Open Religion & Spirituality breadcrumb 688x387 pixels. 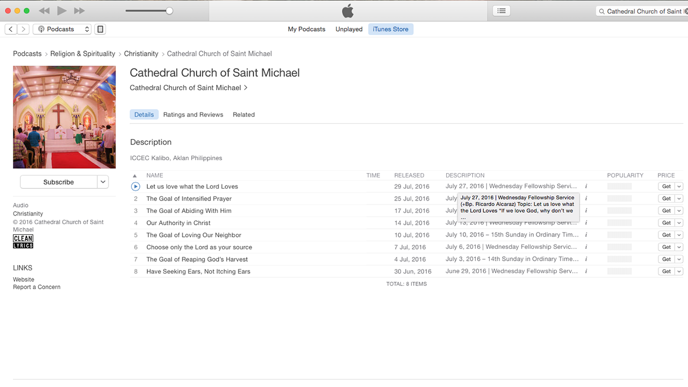[x=83, y=54]
